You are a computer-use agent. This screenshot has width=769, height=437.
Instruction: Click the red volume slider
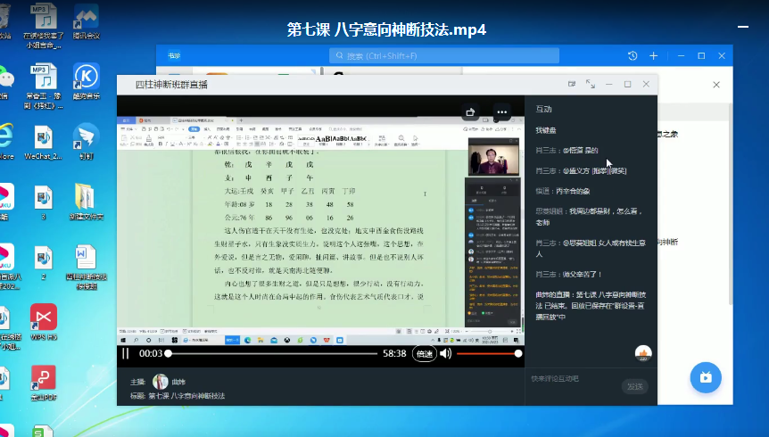click(487, 354)
